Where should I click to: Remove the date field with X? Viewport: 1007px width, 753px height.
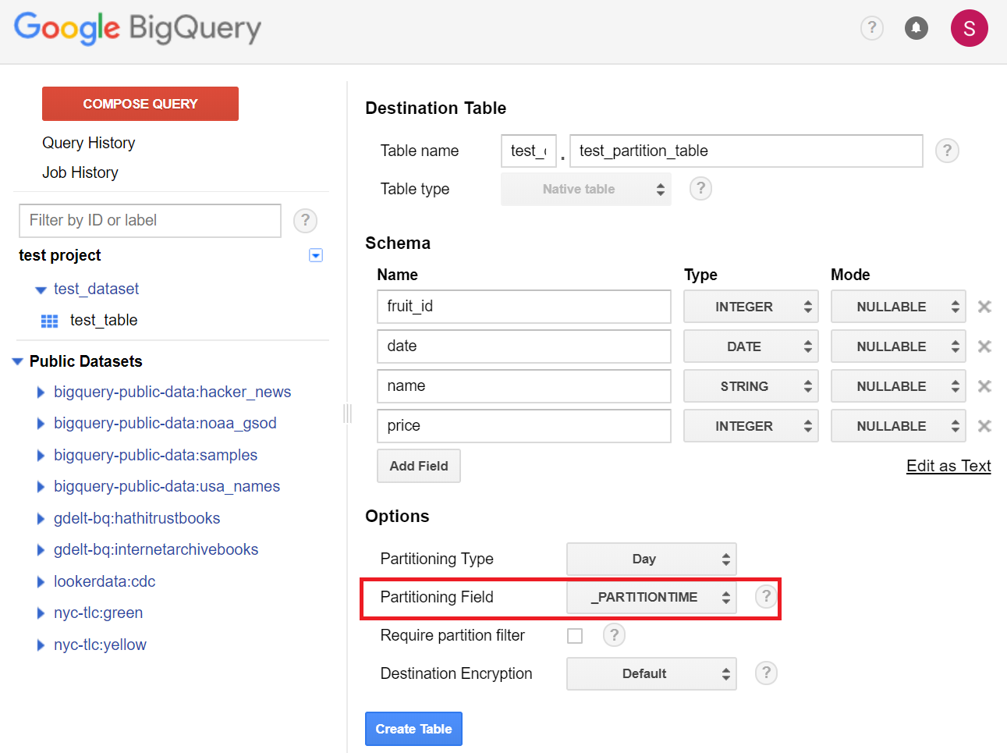pyautogui.click(x=984, y=346)
